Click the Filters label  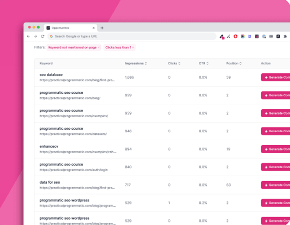point(40,47)
